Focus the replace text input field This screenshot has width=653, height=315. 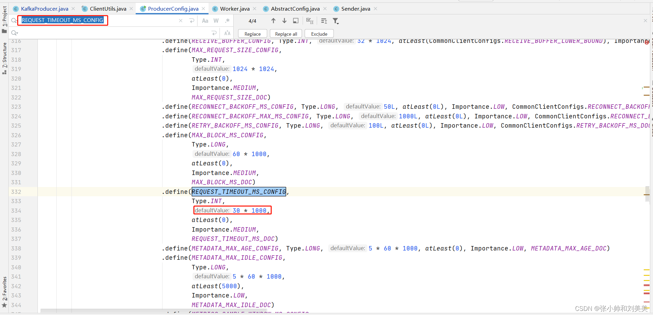(113, 33)
